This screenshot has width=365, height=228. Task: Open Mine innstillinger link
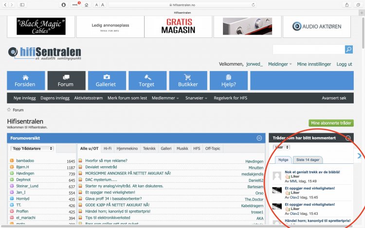(314, 64)
